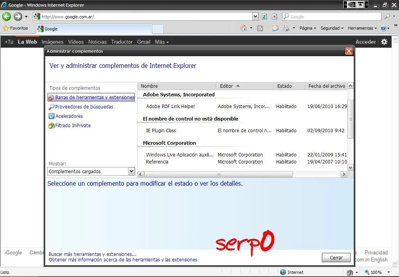Click the Cerrar button
The image size is (399, 277).
pyautogui.click(x=336, y=257)
